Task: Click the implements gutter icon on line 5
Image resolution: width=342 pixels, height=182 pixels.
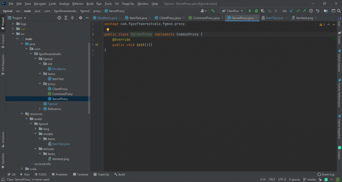Action: 97,45
